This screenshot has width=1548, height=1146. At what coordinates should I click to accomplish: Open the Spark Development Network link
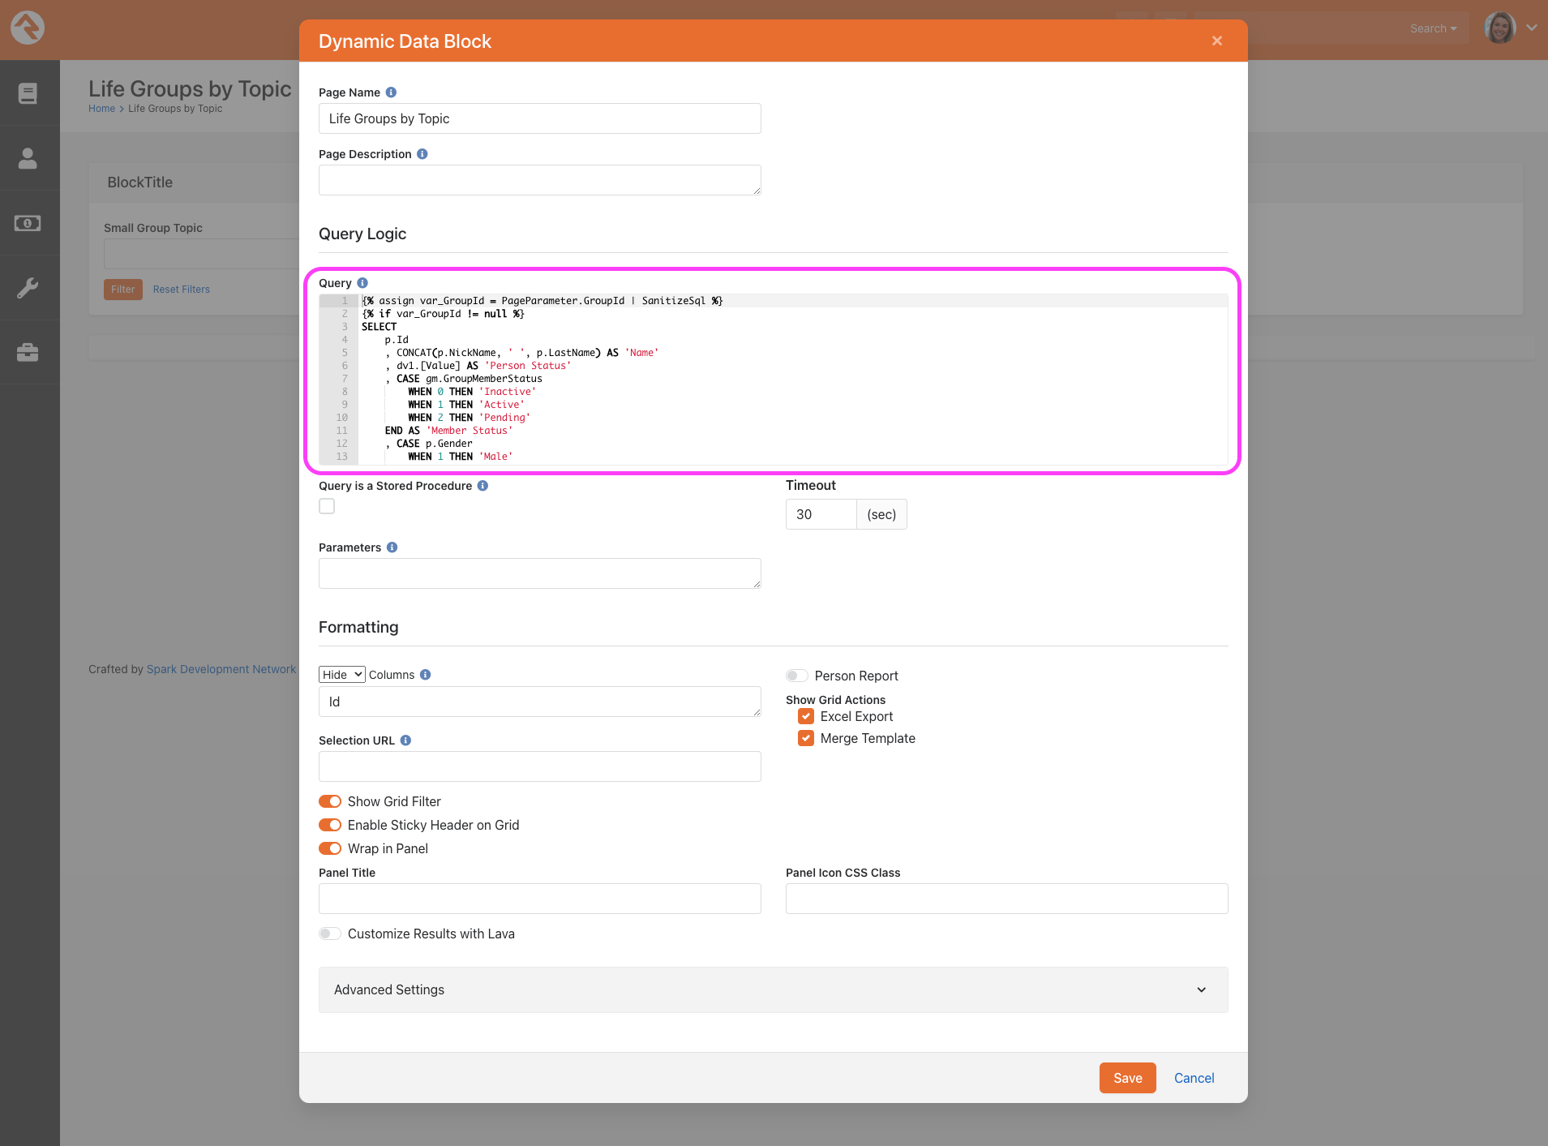pos(221,669)
